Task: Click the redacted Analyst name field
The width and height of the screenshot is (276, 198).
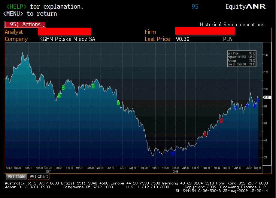Action: coord(64,32)
